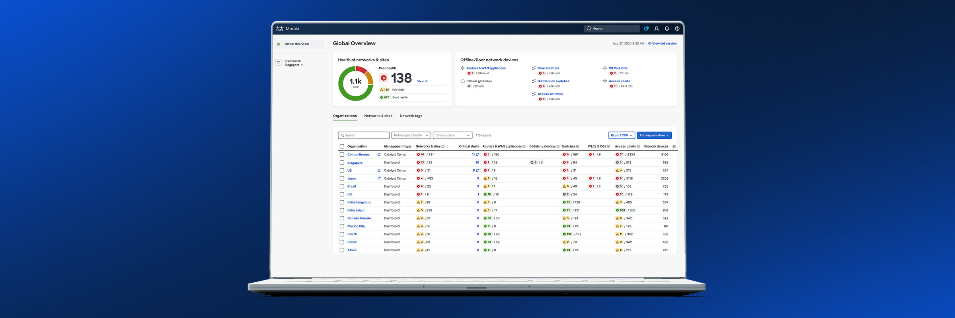Switch to Networks & sites tab
The image size is (955, 318).
(378, 116)
